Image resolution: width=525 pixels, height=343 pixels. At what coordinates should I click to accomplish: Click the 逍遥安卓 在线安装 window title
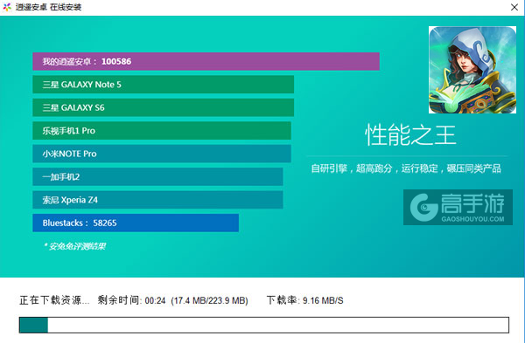pos(48,7)
